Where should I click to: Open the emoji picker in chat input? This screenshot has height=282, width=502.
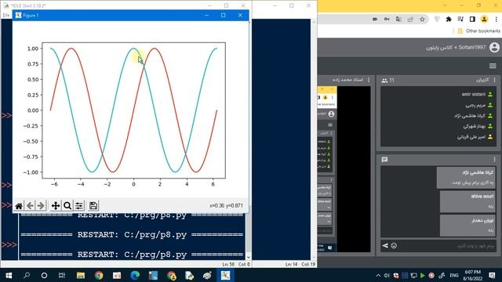click(x=394, y=245)
